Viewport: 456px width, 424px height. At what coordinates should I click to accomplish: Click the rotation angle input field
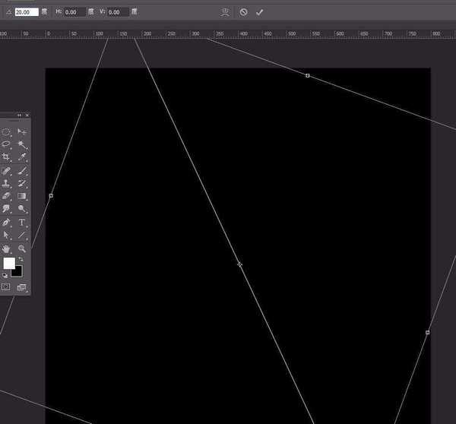[x=27, y=12]
